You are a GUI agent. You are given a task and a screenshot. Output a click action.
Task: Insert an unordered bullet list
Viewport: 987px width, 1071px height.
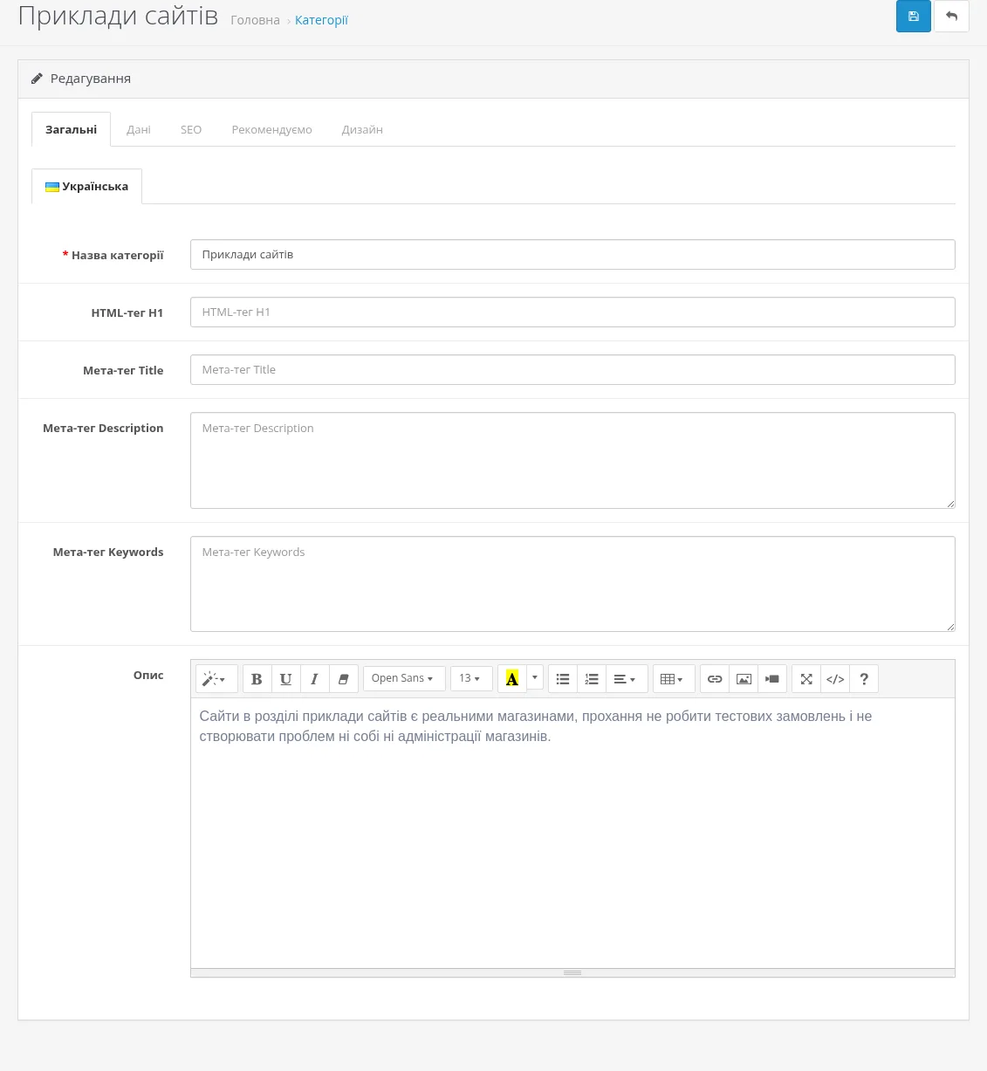pyautogui.click(x=563, y=679)
